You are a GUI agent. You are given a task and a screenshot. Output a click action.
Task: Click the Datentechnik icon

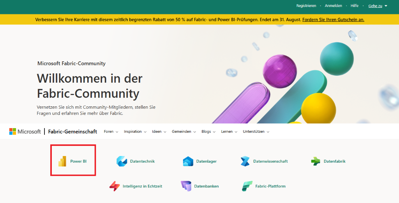coord(122,161)
